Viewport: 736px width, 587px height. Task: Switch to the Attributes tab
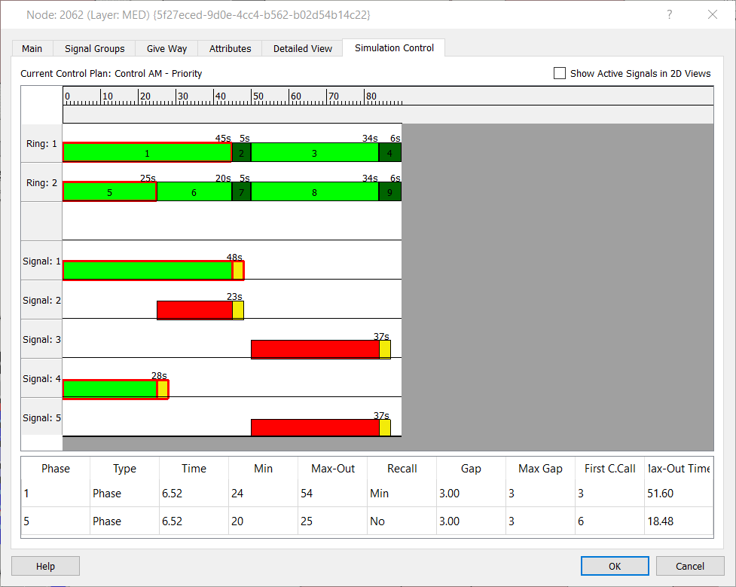point(230,48)
